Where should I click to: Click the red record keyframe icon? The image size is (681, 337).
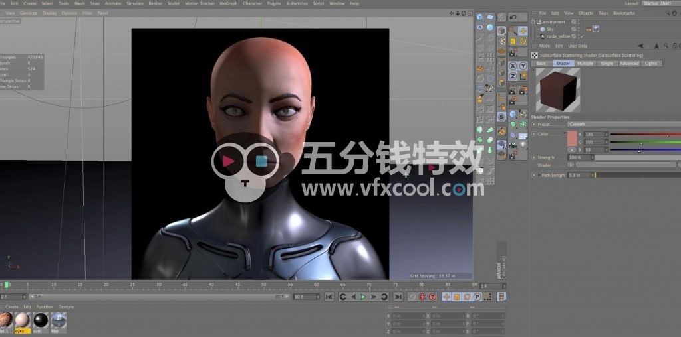[x=422, y=297]
